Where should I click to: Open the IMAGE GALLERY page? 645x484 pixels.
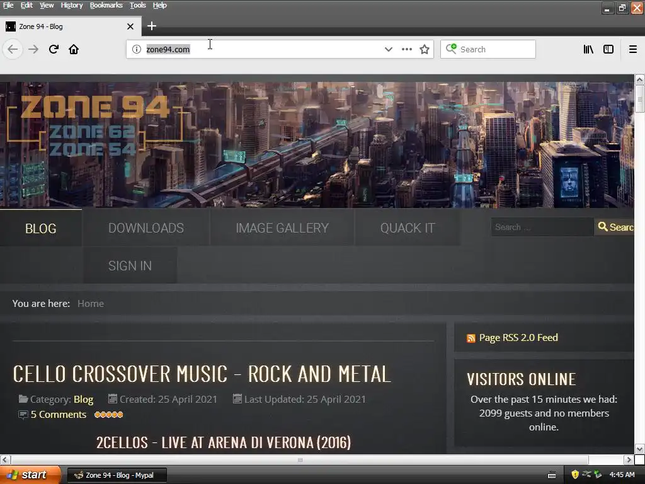[x=282, y=228]
